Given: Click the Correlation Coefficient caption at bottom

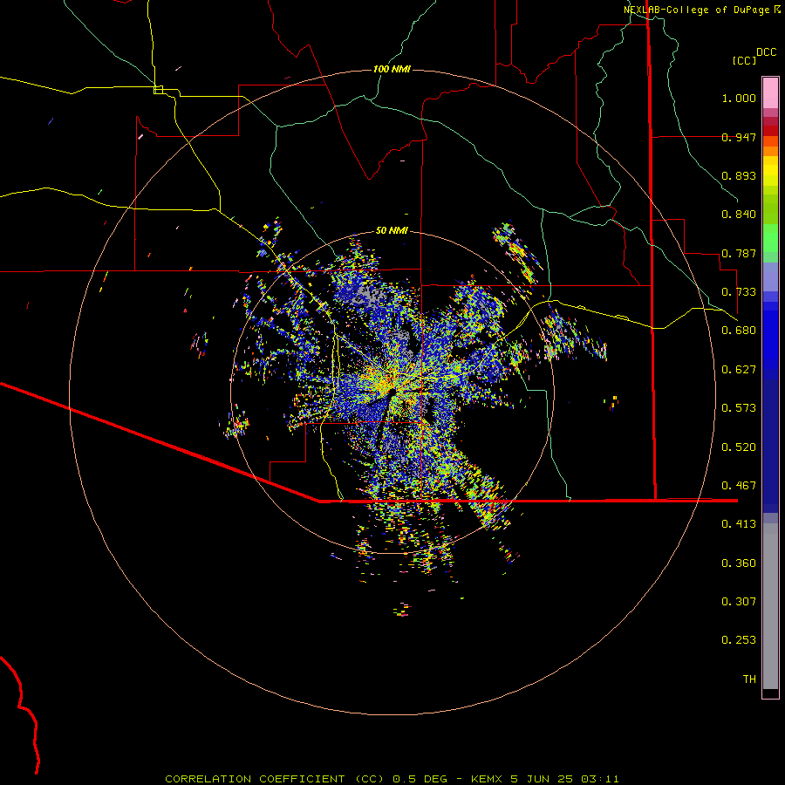Looking at the screenshot, I should pos(392,779).
